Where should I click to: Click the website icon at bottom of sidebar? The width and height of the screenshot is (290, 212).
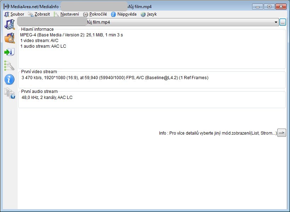[x=9, y=93]
